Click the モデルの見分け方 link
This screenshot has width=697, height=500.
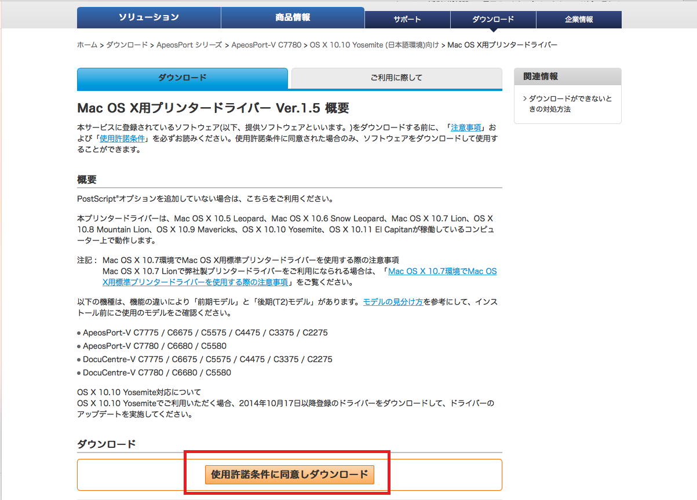(393, 302)
